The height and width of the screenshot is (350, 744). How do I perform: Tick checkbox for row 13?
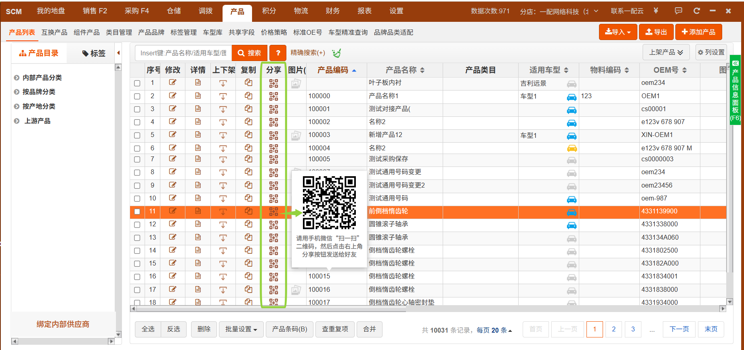pyautogui.click(x=137, y=238)
